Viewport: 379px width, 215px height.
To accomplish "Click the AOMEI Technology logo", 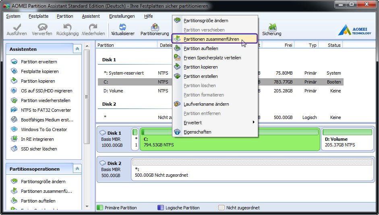I will coord(354,30).
